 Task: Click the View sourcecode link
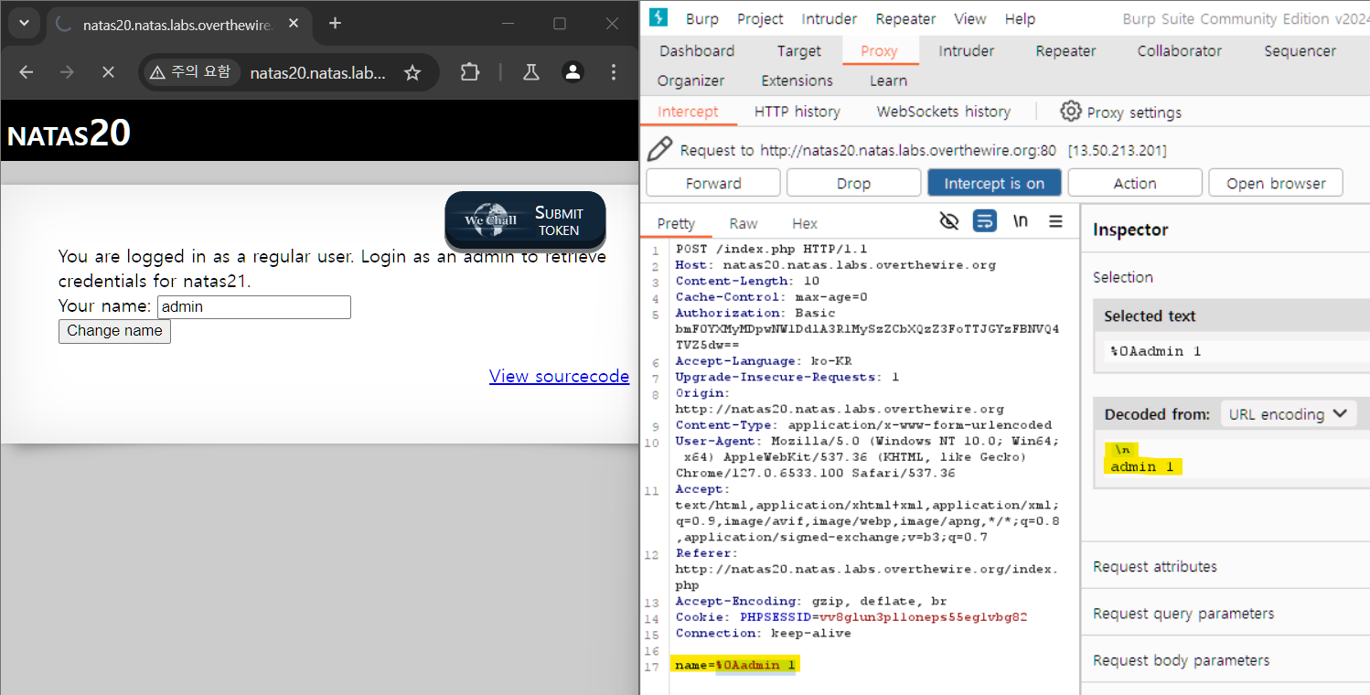559,376
